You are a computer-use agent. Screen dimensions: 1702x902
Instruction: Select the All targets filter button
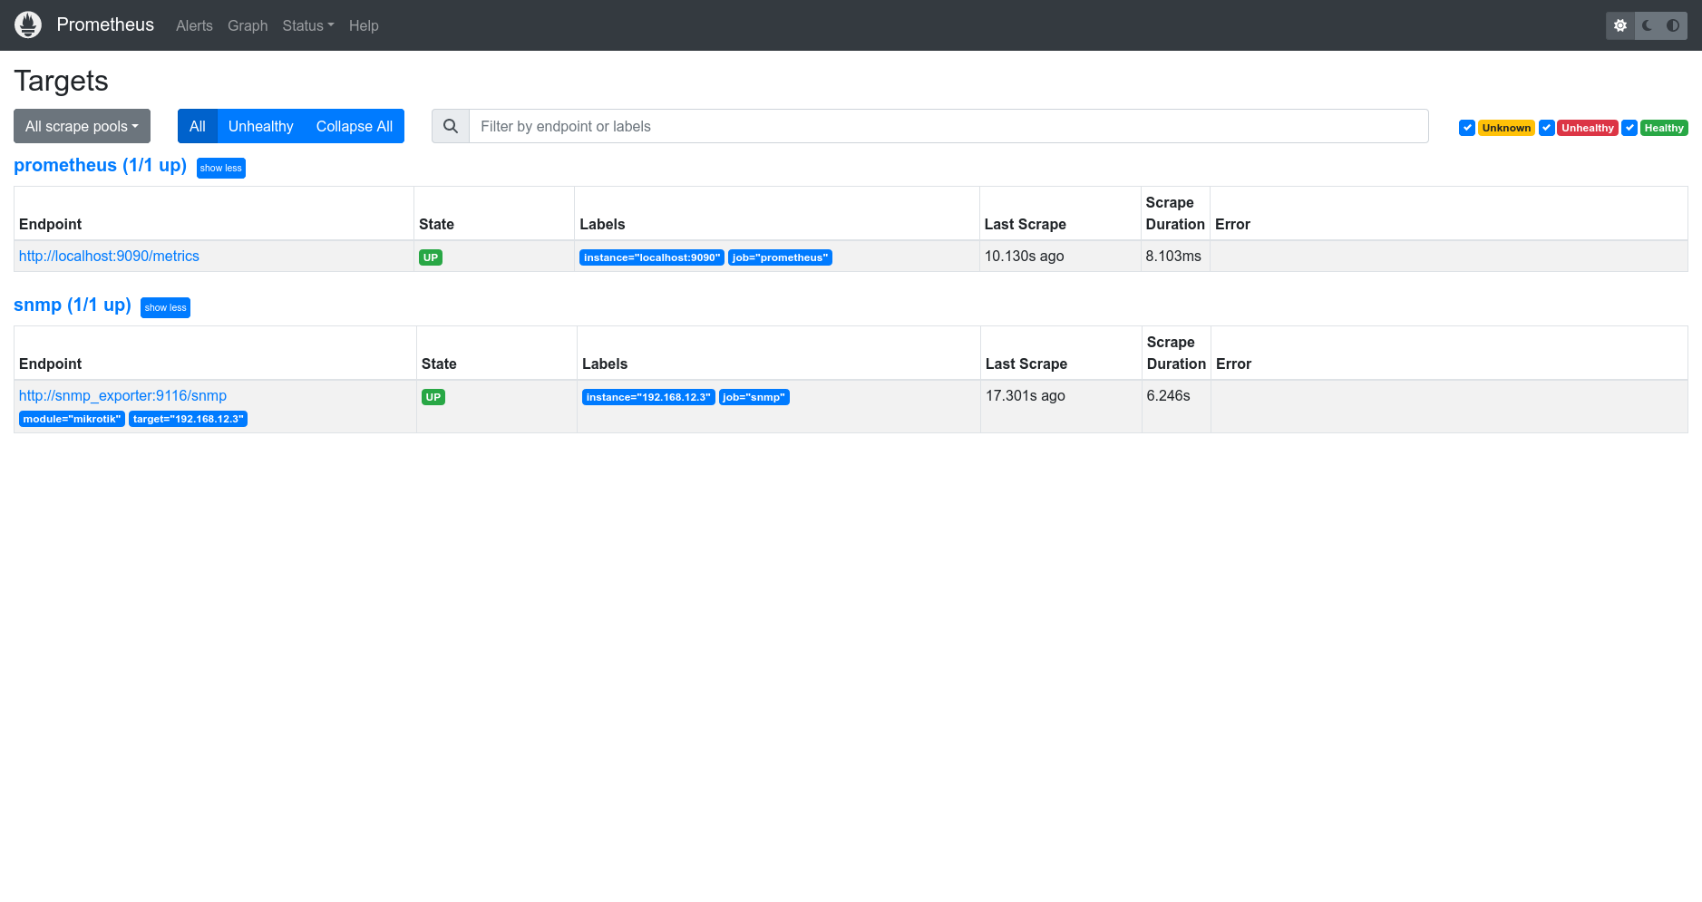coord(198,126)
